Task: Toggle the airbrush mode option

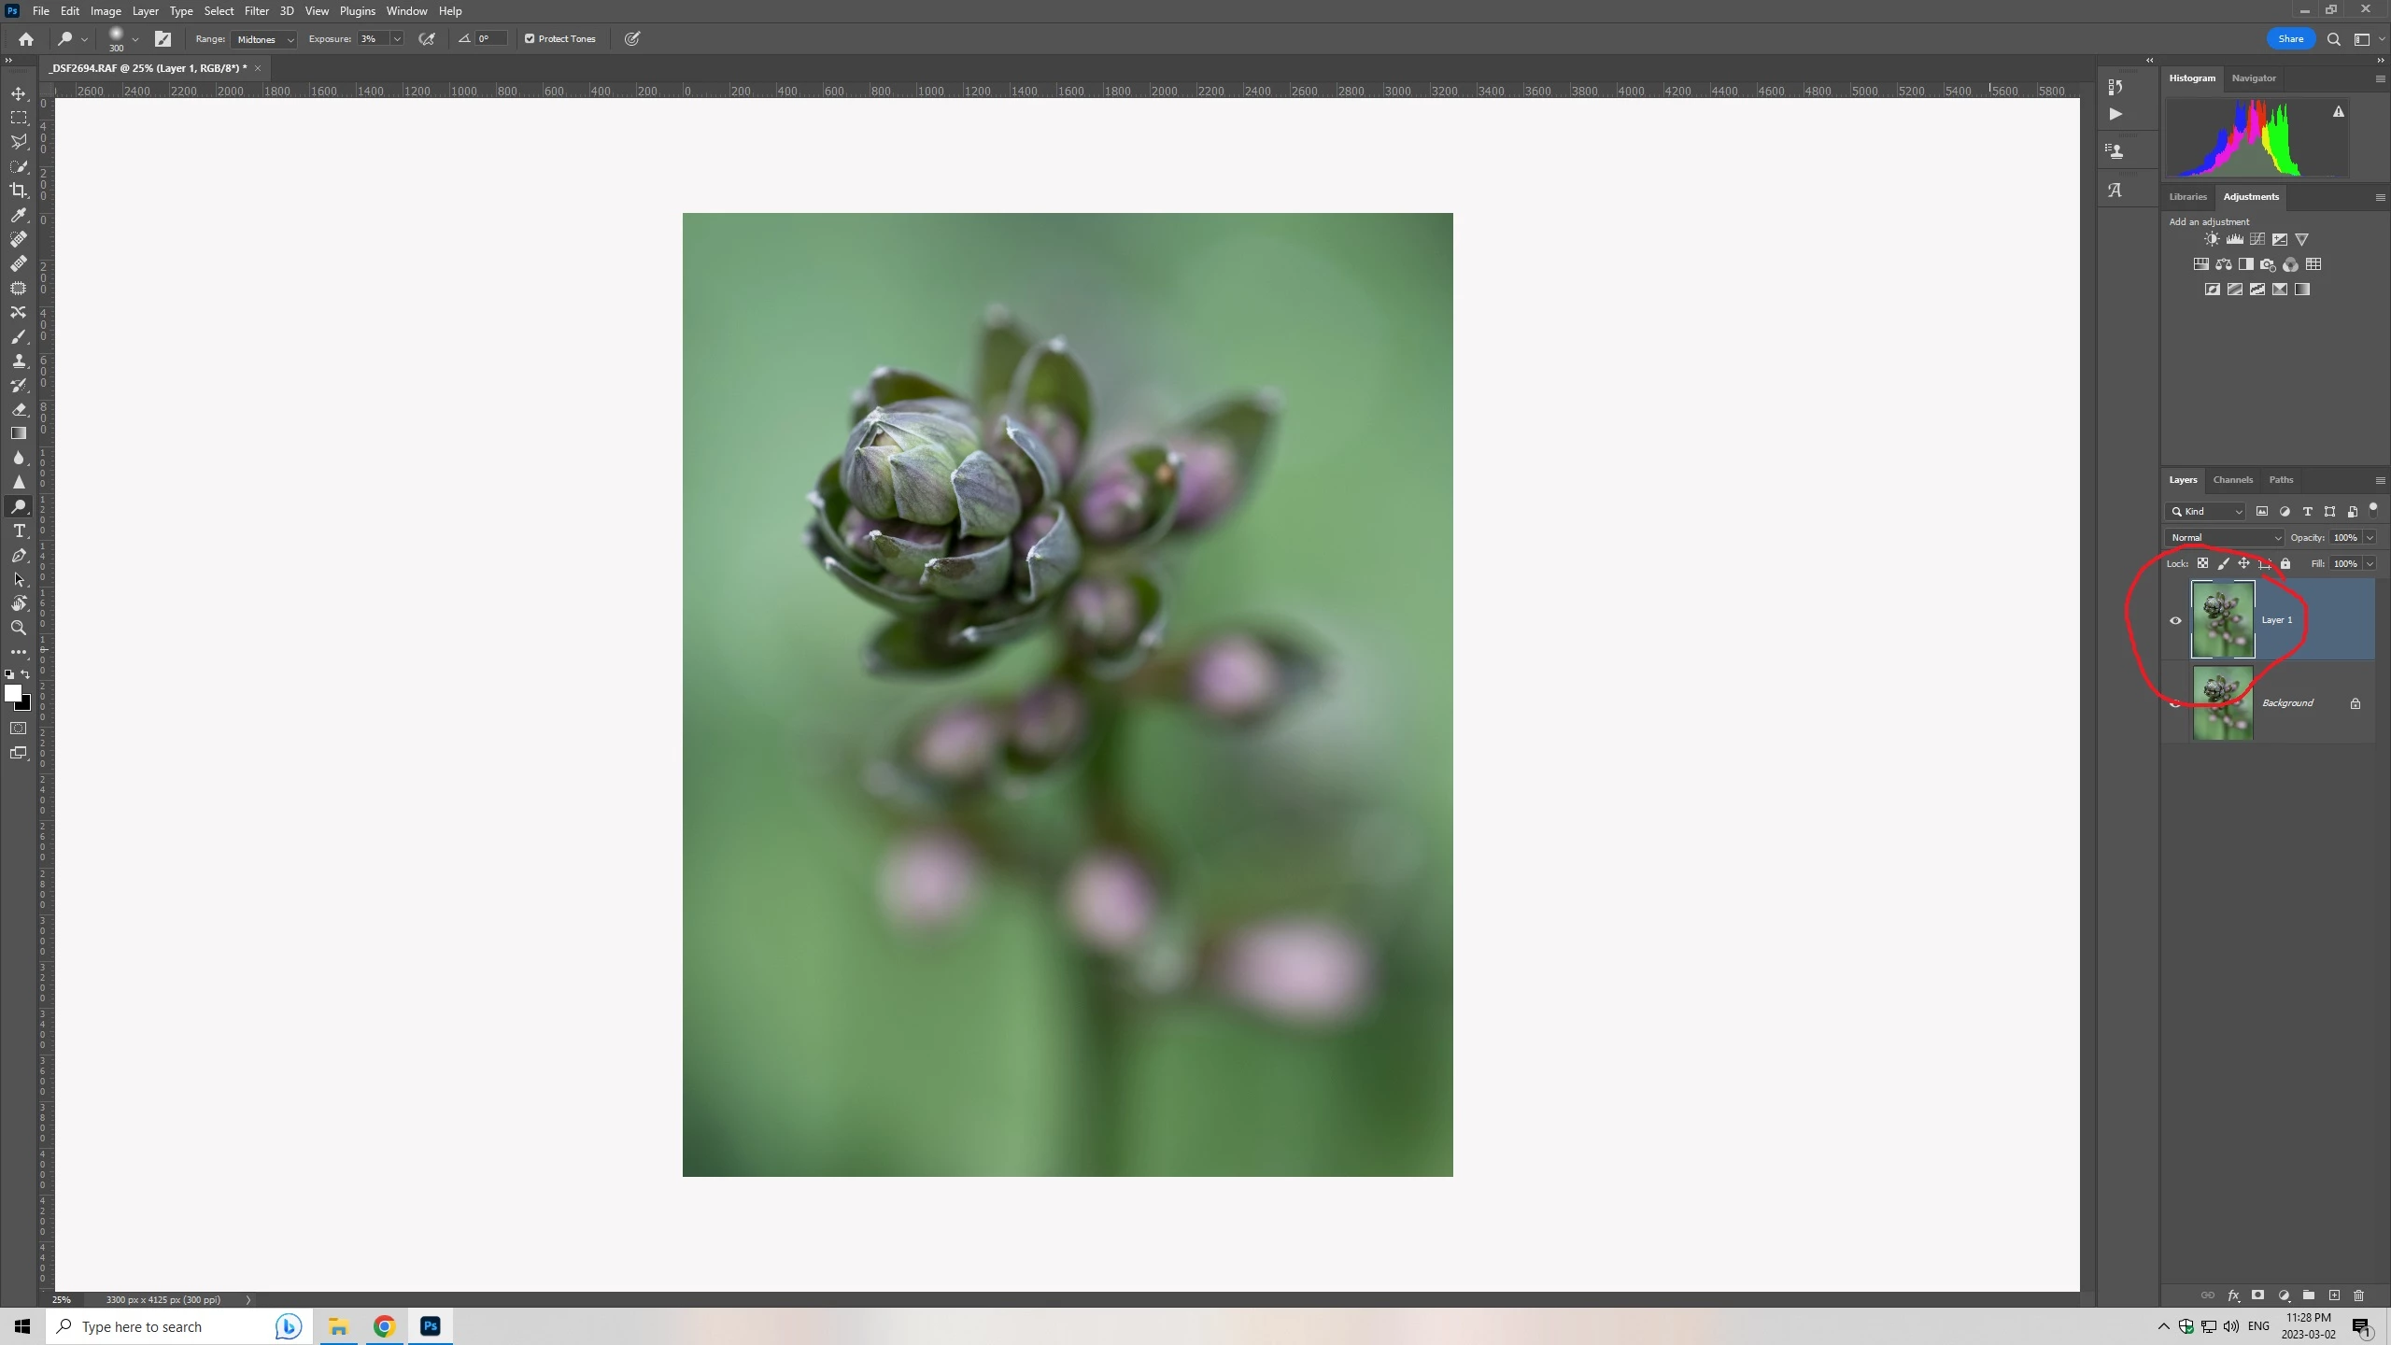Action: pos(427,38)
